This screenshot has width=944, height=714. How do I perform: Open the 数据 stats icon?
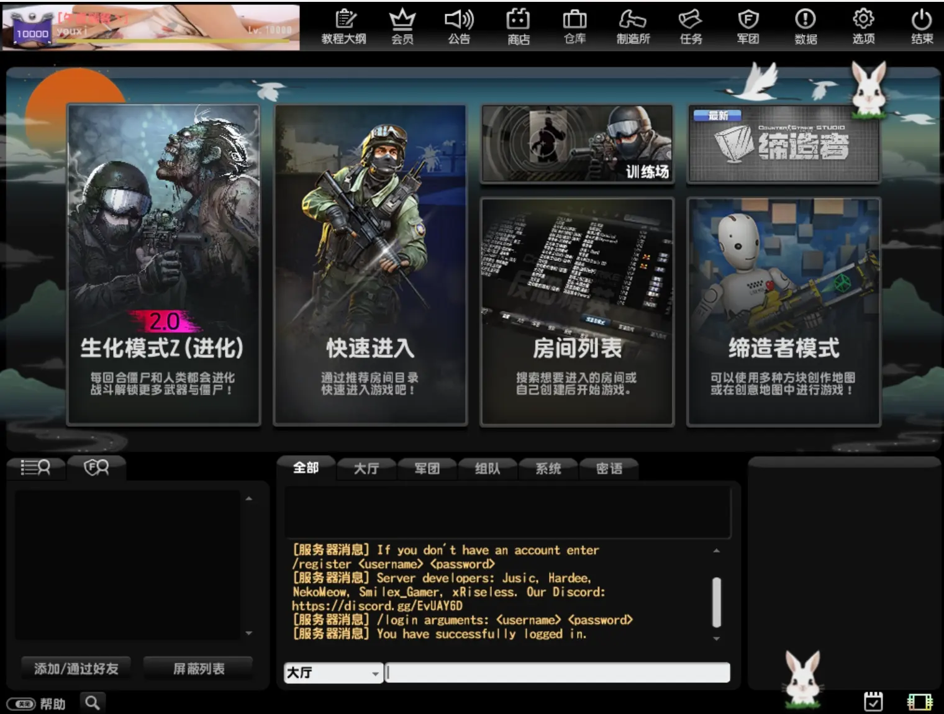(806, 27)
